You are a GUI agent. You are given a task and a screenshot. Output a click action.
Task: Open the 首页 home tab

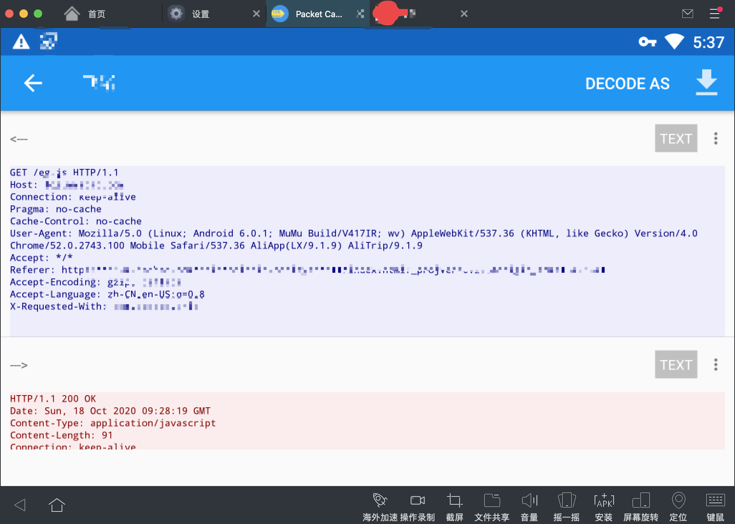(x=85, y=14)
